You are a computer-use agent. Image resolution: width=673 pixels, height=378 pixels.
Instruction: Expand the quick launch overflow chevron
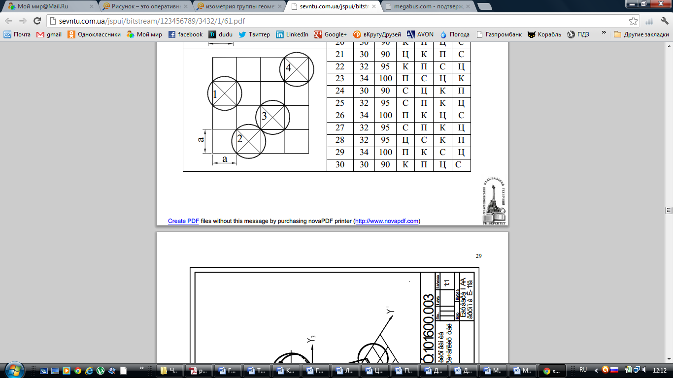tap(142, 368)
